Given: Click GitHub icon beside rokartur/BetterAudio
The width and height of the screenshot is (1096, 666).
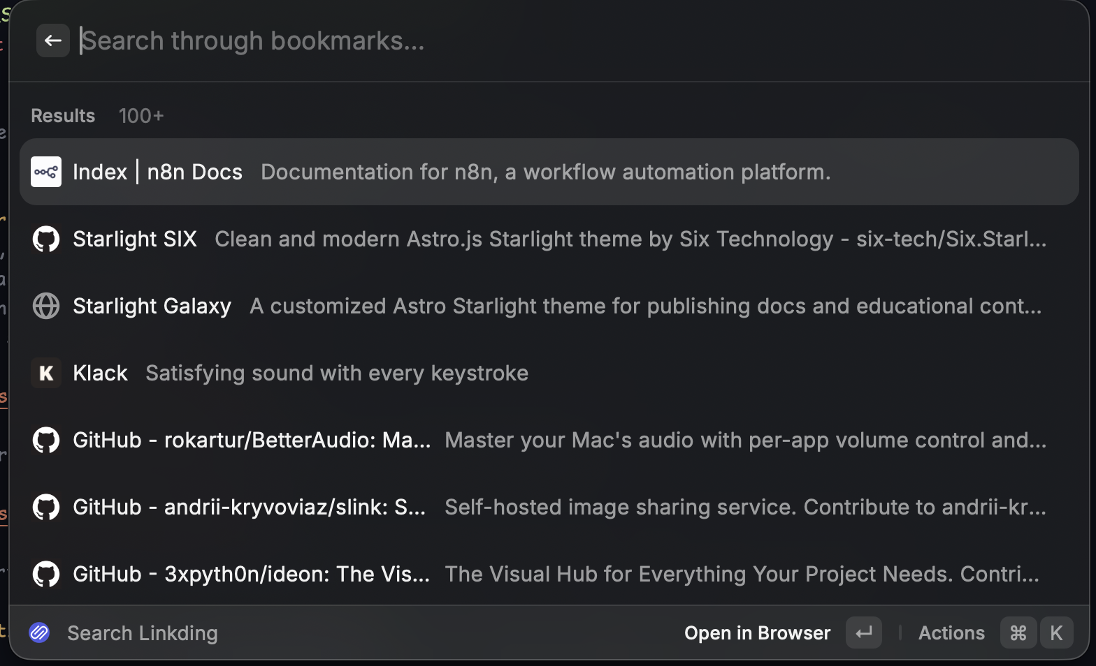Looking at the screenshot, I should click(46, 440).
